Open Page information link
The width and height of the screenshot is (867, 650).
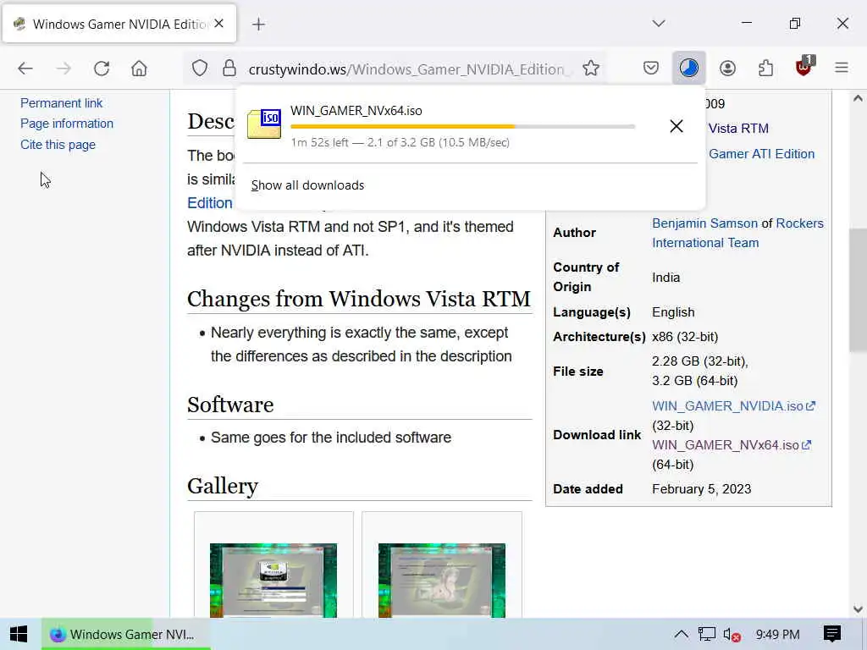[67, 124]
